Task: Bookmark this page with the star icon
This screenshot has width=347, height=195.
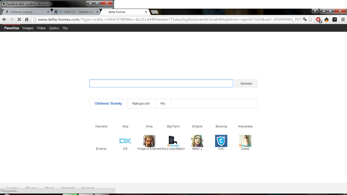Action: click(310, 20)
